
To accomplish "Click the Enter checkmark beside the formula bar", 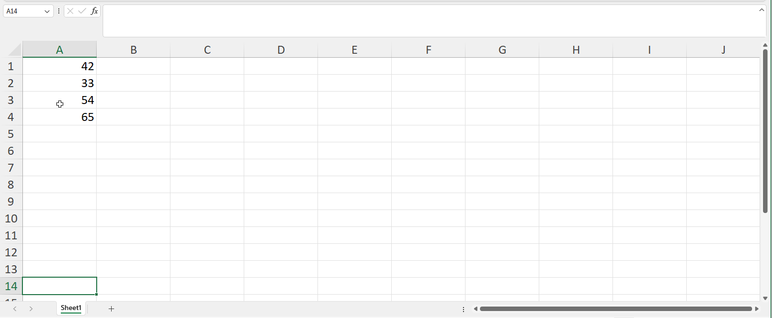I will pos(82,11).
